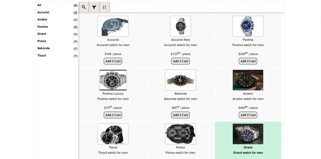Screen dimensions: 321x159
Task: Select Festina in the sidebar list
Action: coord(42,27)
